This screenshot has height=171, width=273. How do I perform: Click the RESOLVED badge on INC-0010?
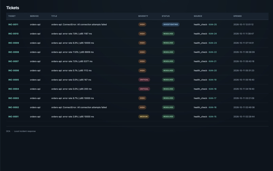click(168, 34)
